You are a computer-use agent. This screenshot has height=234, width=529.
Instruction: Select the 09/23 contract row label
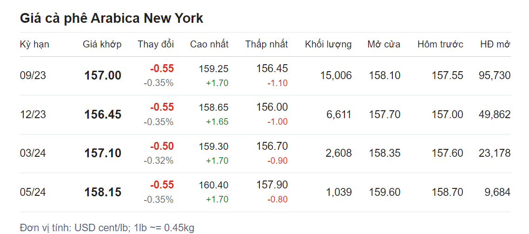point(33,75)
